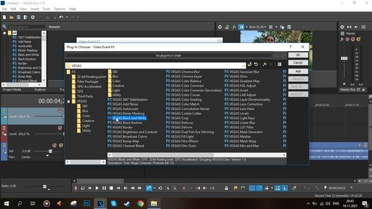
Task: Click Cancel in Plug-In Chooser dialog
Action: (298, 63)
